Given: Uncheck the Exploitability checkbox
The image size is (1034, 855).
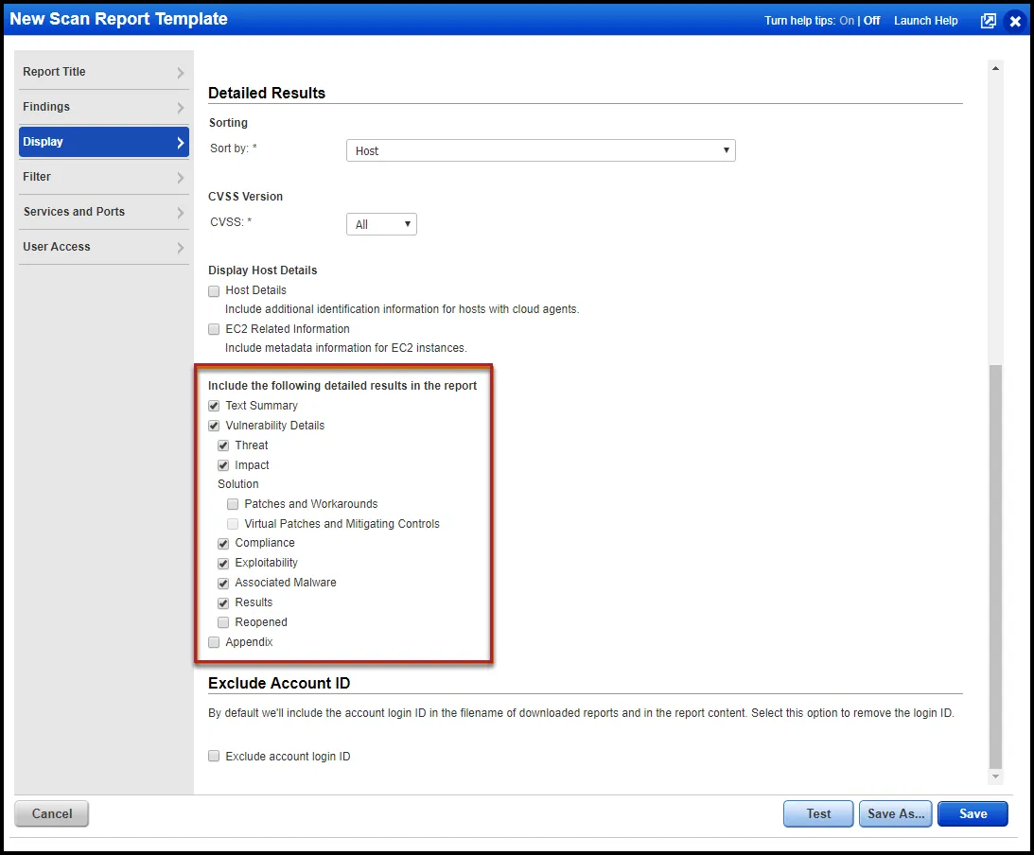Looking at the screenshot, I should 223,563.
